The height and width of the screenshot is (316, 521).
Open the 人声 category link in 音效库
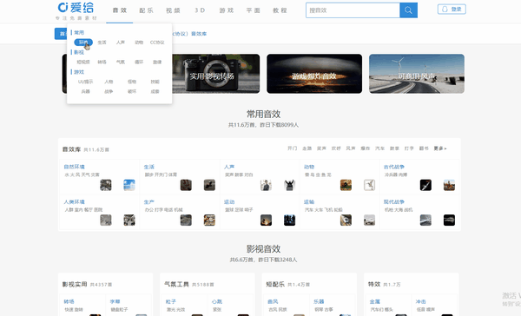point(229,167)
